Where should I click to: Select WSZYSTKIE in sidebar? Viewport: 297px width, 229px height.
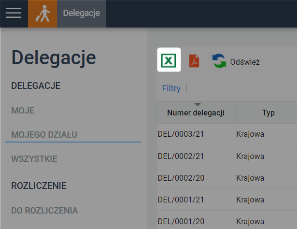(34, 159)
